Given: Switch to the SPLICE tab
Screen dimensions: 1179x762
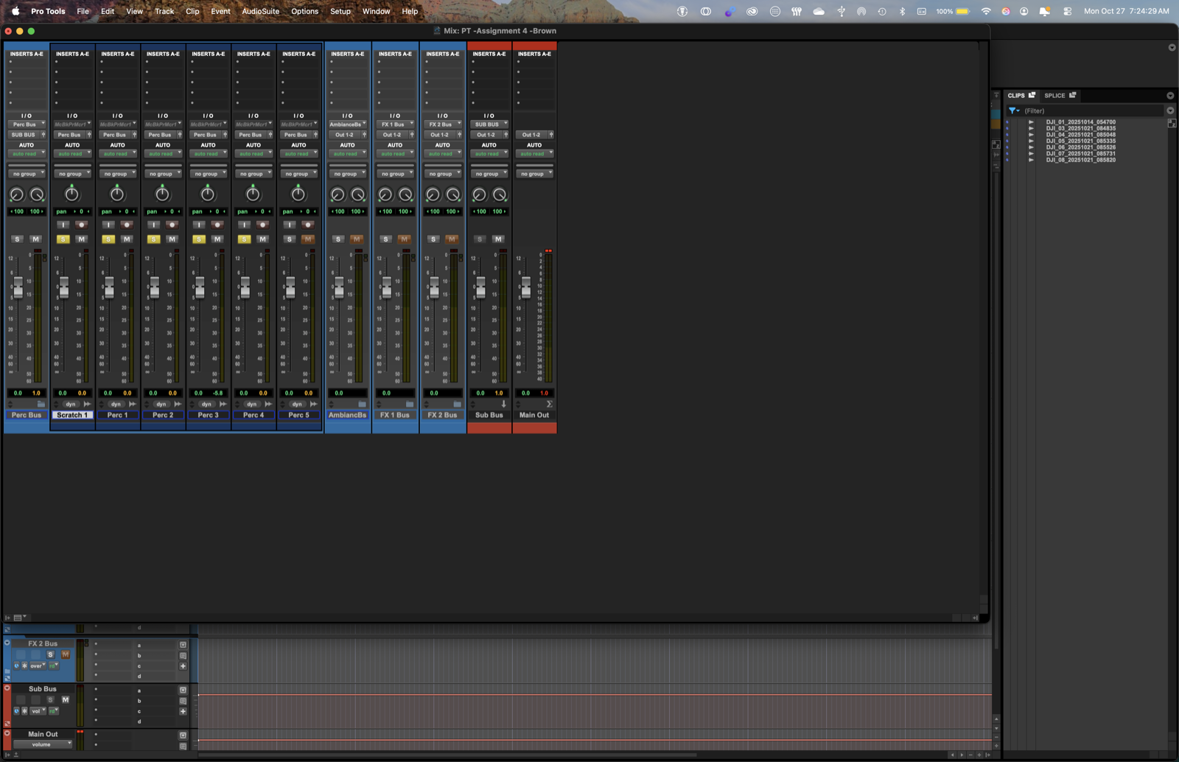Looking at the screenshot, I should (x=1060, y=95).
